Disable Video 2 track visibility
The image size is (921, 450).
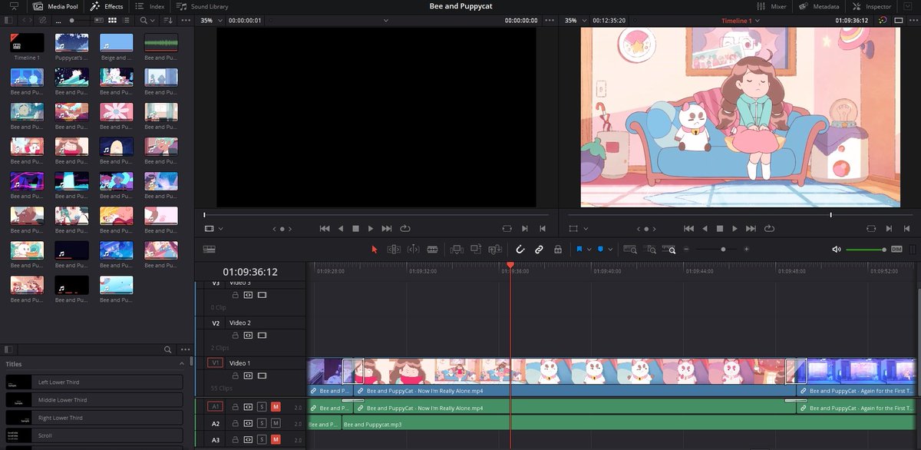[x=262, y=335]
